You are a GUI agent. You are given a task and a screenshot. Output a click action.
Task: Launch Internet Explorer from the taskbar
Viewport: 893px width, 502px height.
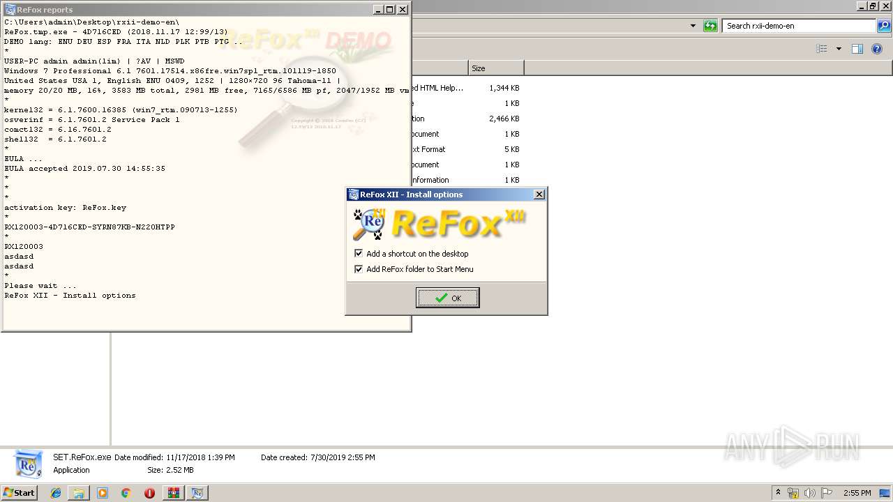click(x=56, y=493)
